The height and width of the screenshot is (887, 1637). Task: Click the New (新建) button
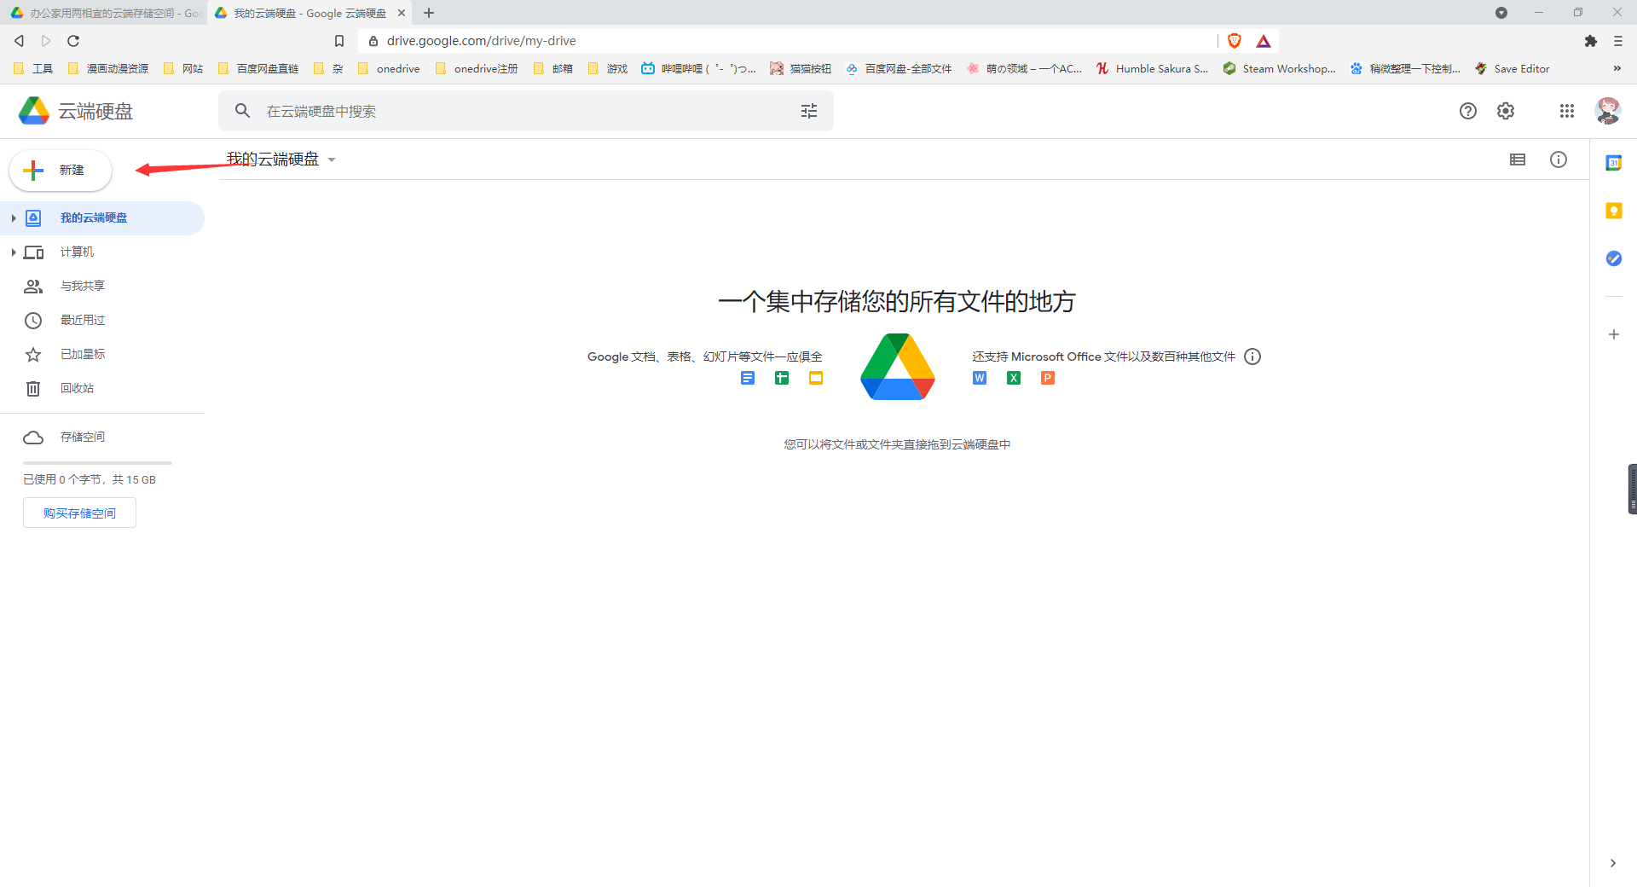coord(61,171)
